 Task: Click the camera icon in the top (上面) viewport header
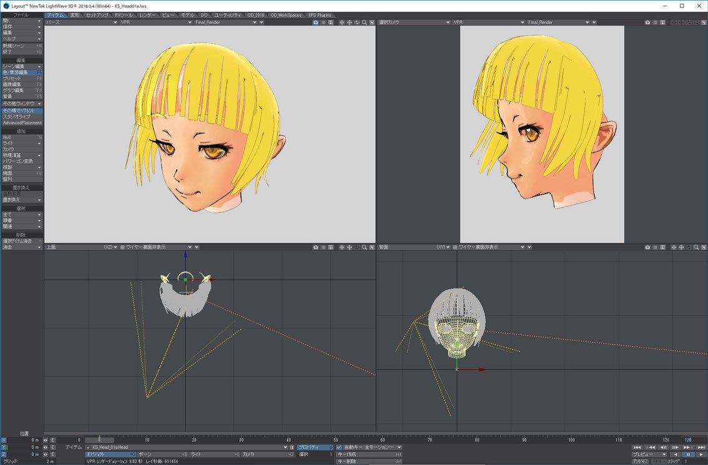coord(316,247)
